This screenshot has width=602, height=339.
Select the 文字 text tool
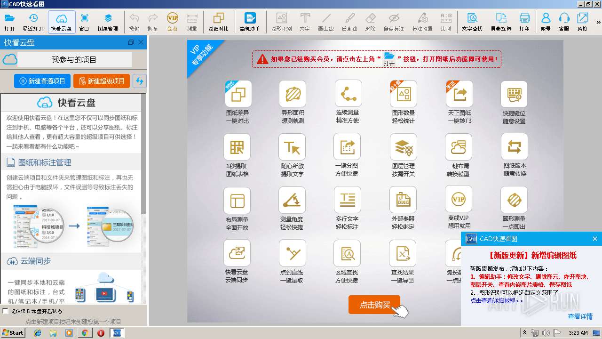[305, 22]
